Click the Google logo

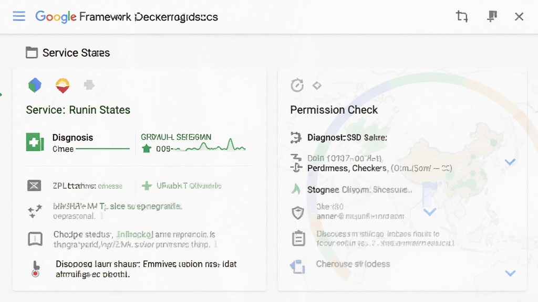point(56,17)
